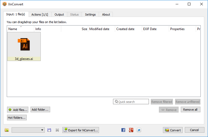The width and height of the screenshot is (208, 137).
Task: Expand the presets combo box
Action: click(28, 130)
